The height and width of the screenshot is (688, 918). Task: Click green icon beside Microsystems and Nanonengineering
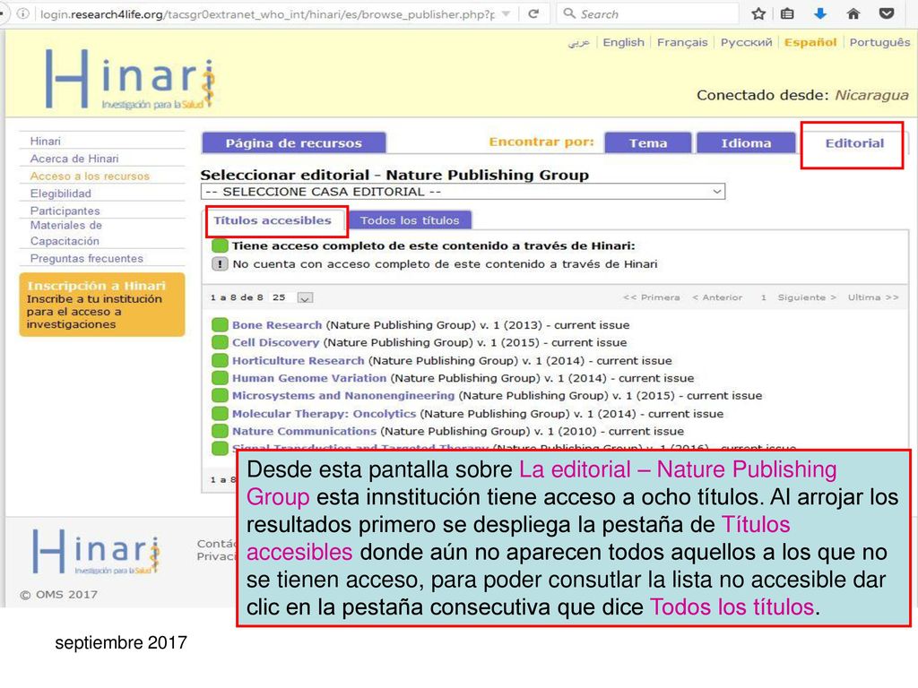(220, 395)
